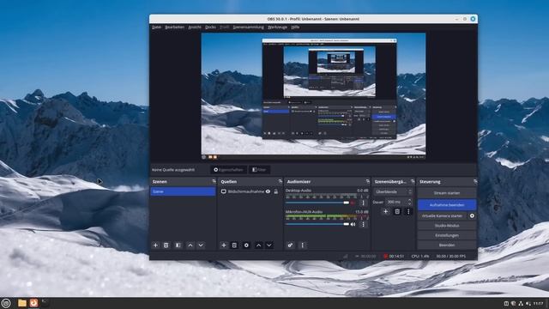Select the Szene item in scenes list

[183, 191]
